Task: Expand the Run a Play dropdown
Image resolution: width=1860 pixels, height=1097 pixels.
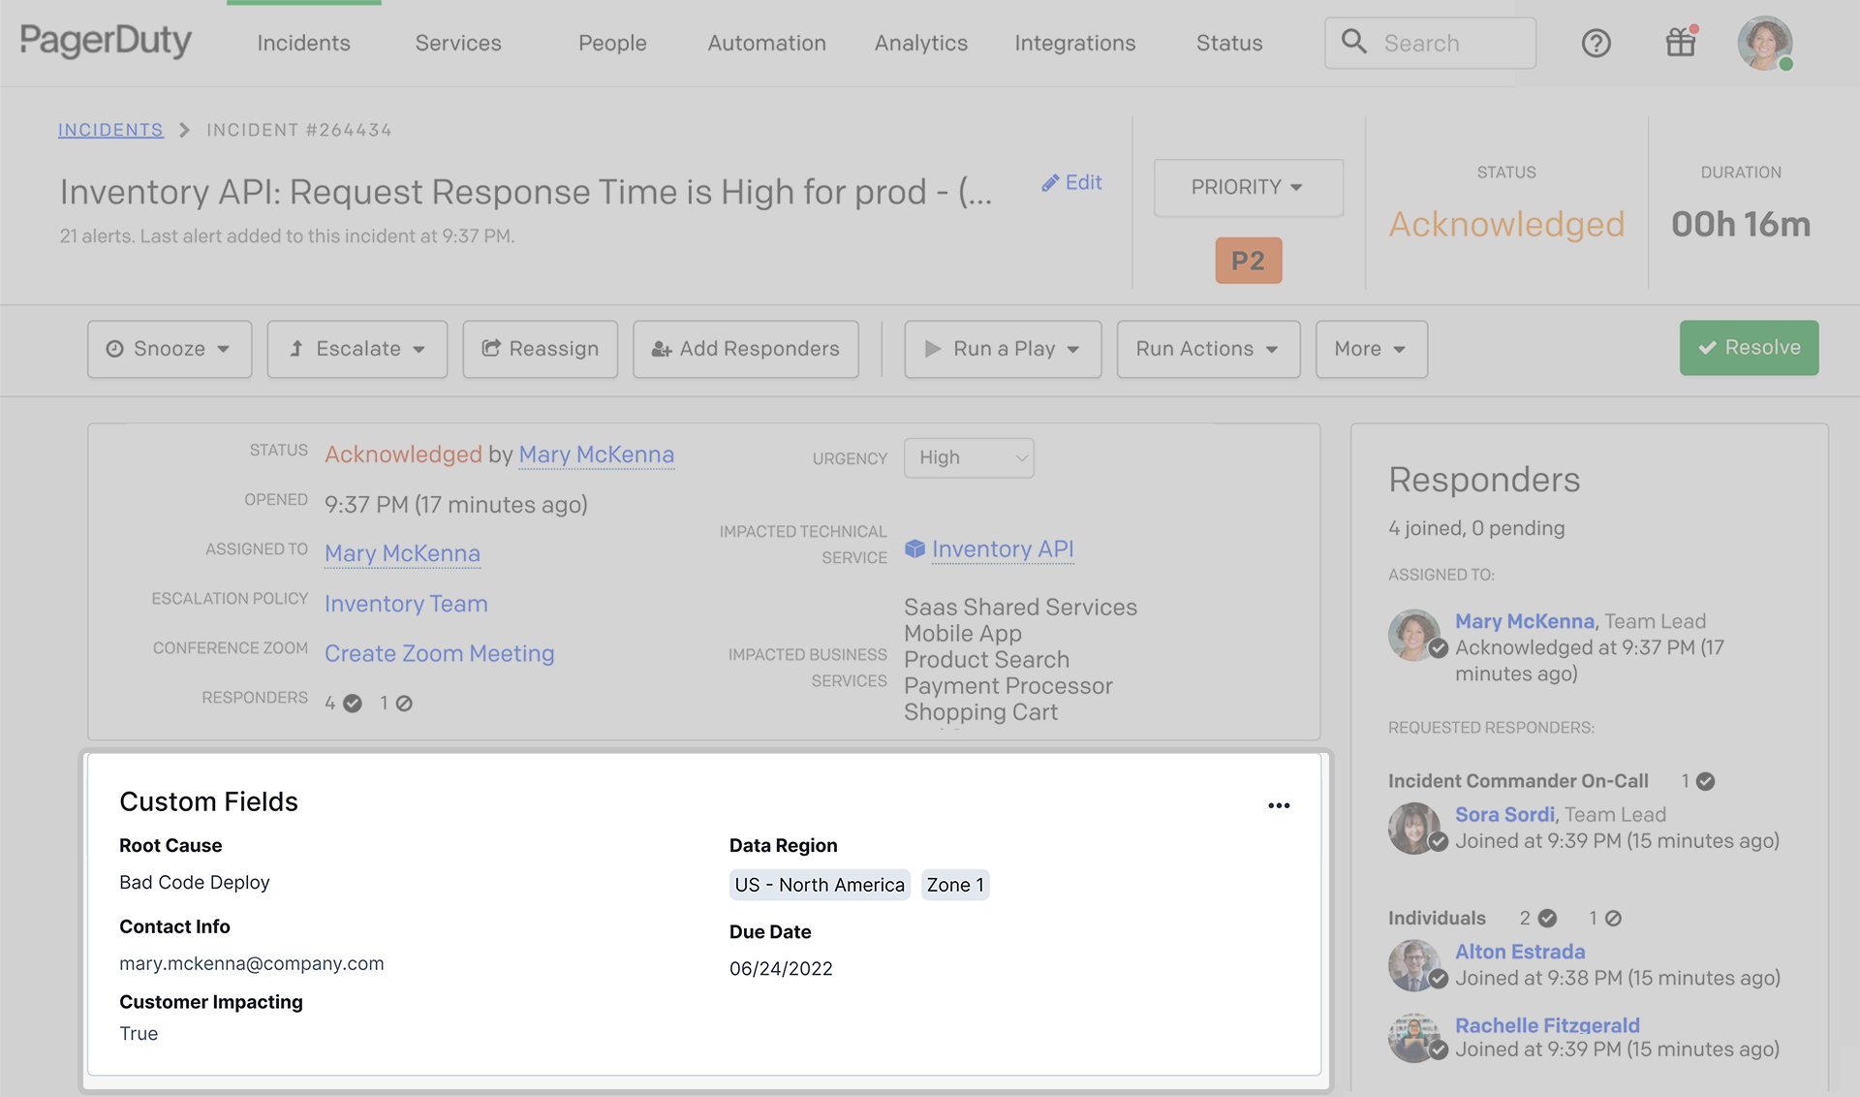Action: click(1003, 349)
